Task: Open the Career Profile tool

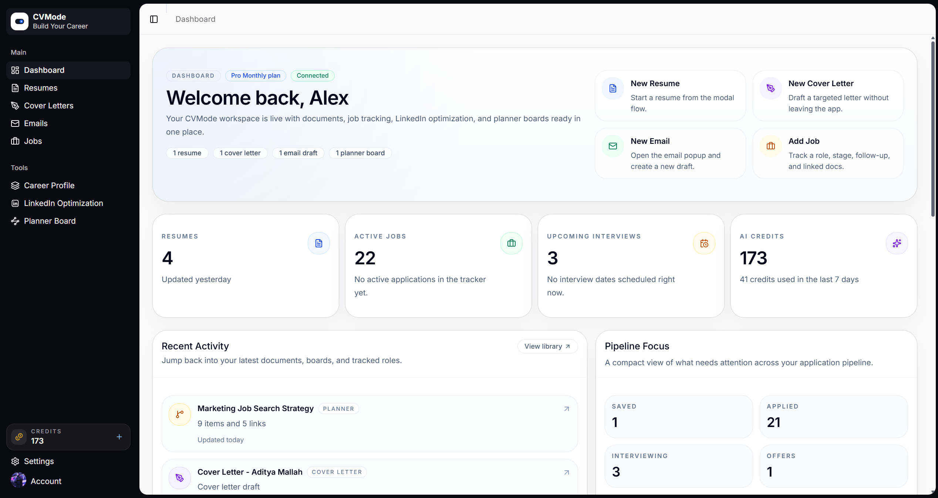Action: tap(49, 185)
